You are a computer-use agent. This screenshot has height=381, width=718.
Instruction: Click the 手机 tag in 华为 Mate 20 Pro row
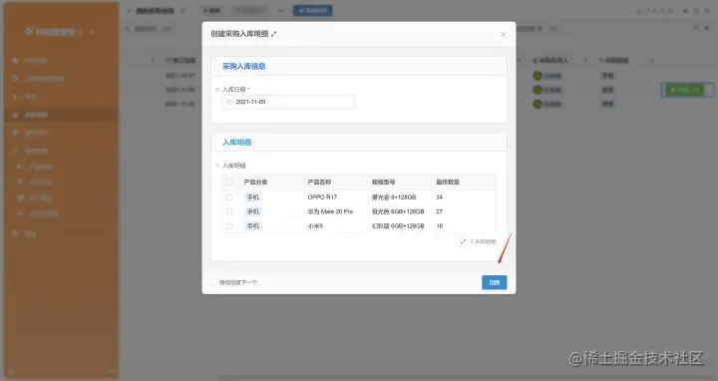point(252,211)
